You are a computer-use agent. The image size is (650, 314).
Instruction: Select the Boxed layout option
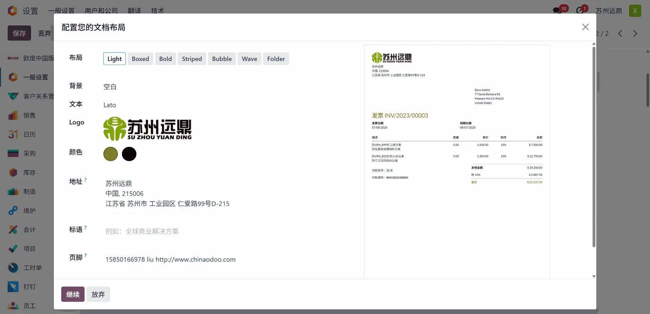point(140,59)
